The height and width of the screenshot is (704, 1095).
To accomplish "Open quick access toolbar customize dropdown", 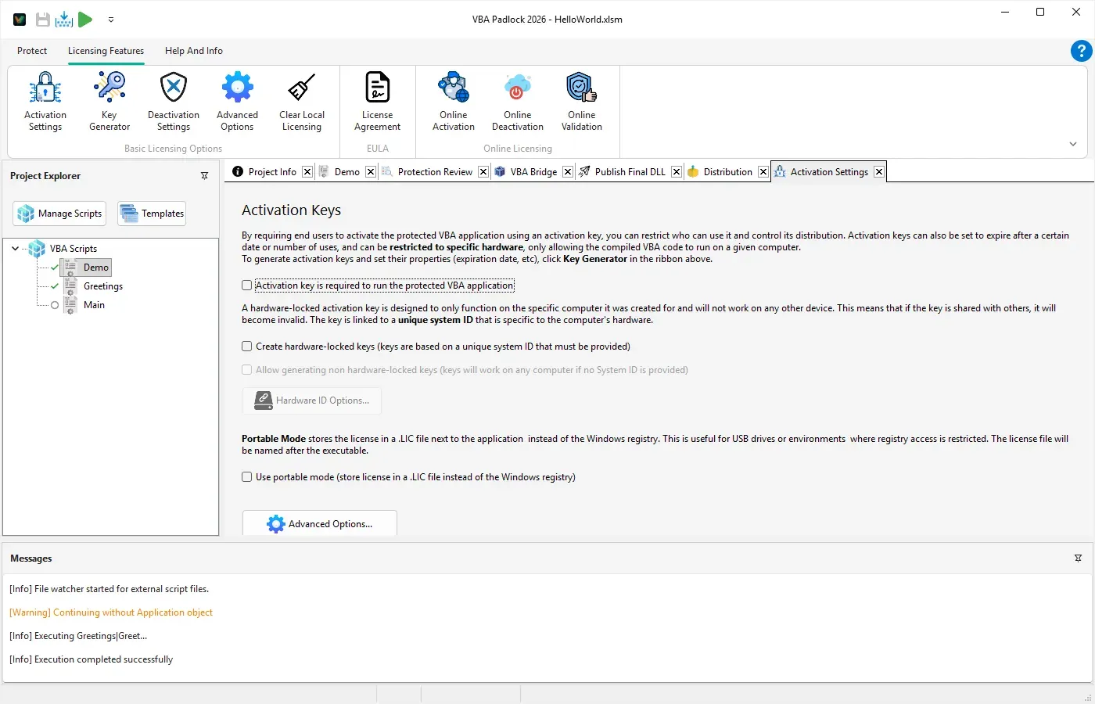I will 111,20.
